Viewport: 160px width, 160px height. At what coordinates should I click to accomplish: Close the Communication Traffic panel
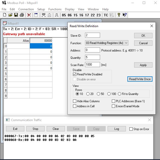click(x=149, y=120)
